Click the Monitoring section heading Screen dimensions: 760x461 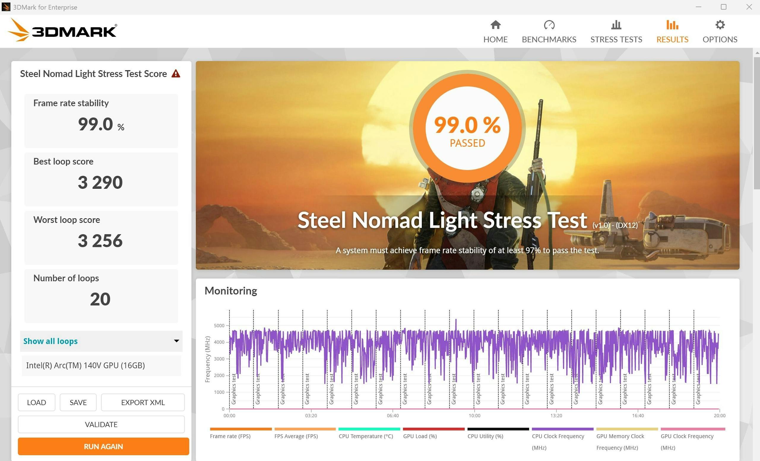pos(231,291)
